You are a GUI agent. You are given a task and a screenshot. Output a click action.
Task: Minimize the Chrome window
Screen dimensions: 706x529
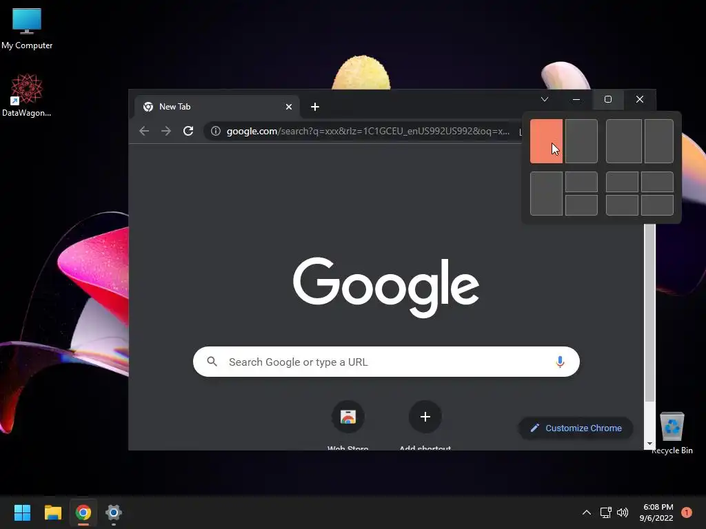coord(576,99)
